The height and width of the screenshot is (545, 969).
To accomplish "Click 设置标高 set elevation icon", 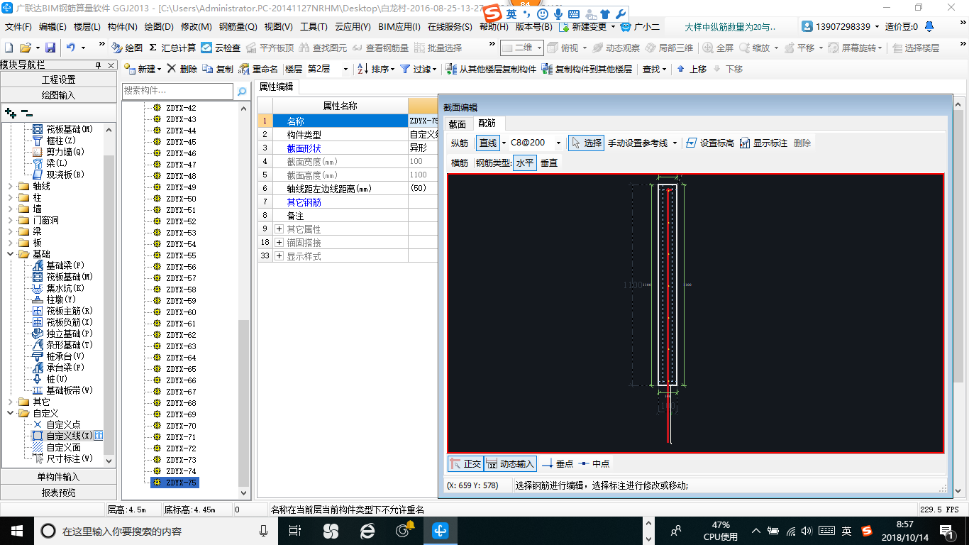I will 710,143.
